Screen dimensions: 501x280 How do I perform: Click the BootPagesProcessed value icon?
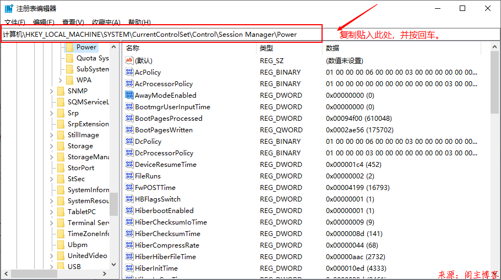[x=129, y=118]
